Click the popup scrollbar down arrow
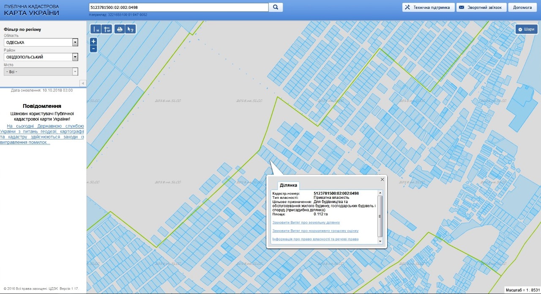 click(380, 241)
